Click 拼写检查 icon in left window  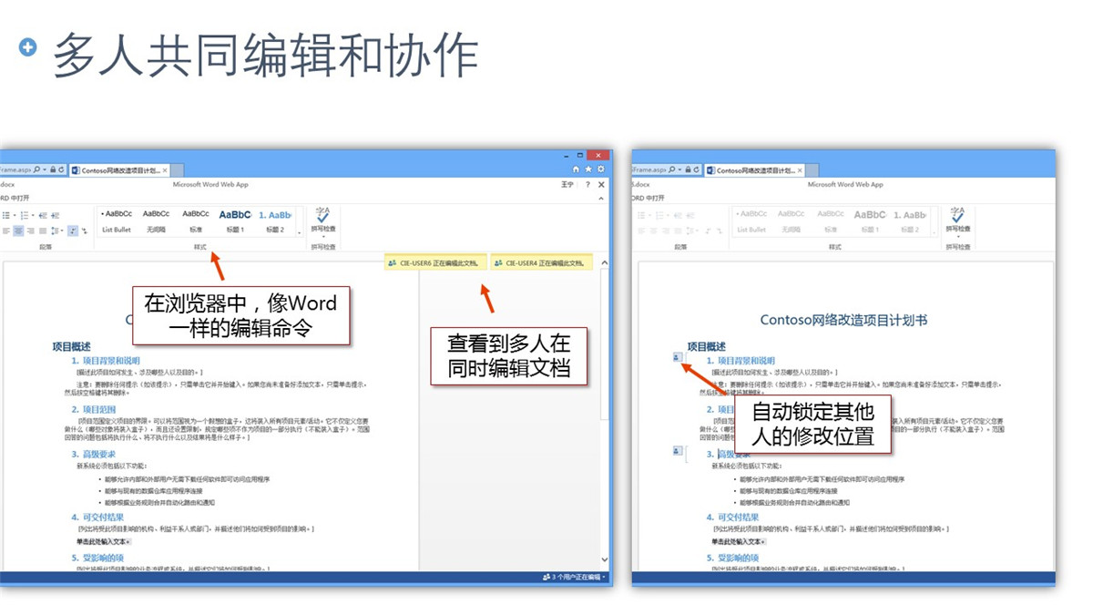pyautogui.click(x=322, y=218)
